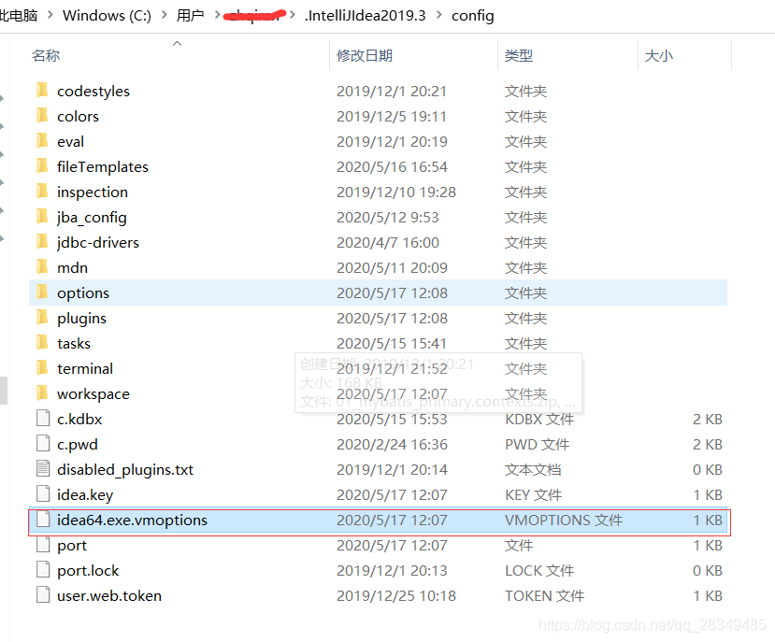
Task: Open the breadcrumb arrow after 此电脑
Action: pyautogui.click(x=50, y=15)
